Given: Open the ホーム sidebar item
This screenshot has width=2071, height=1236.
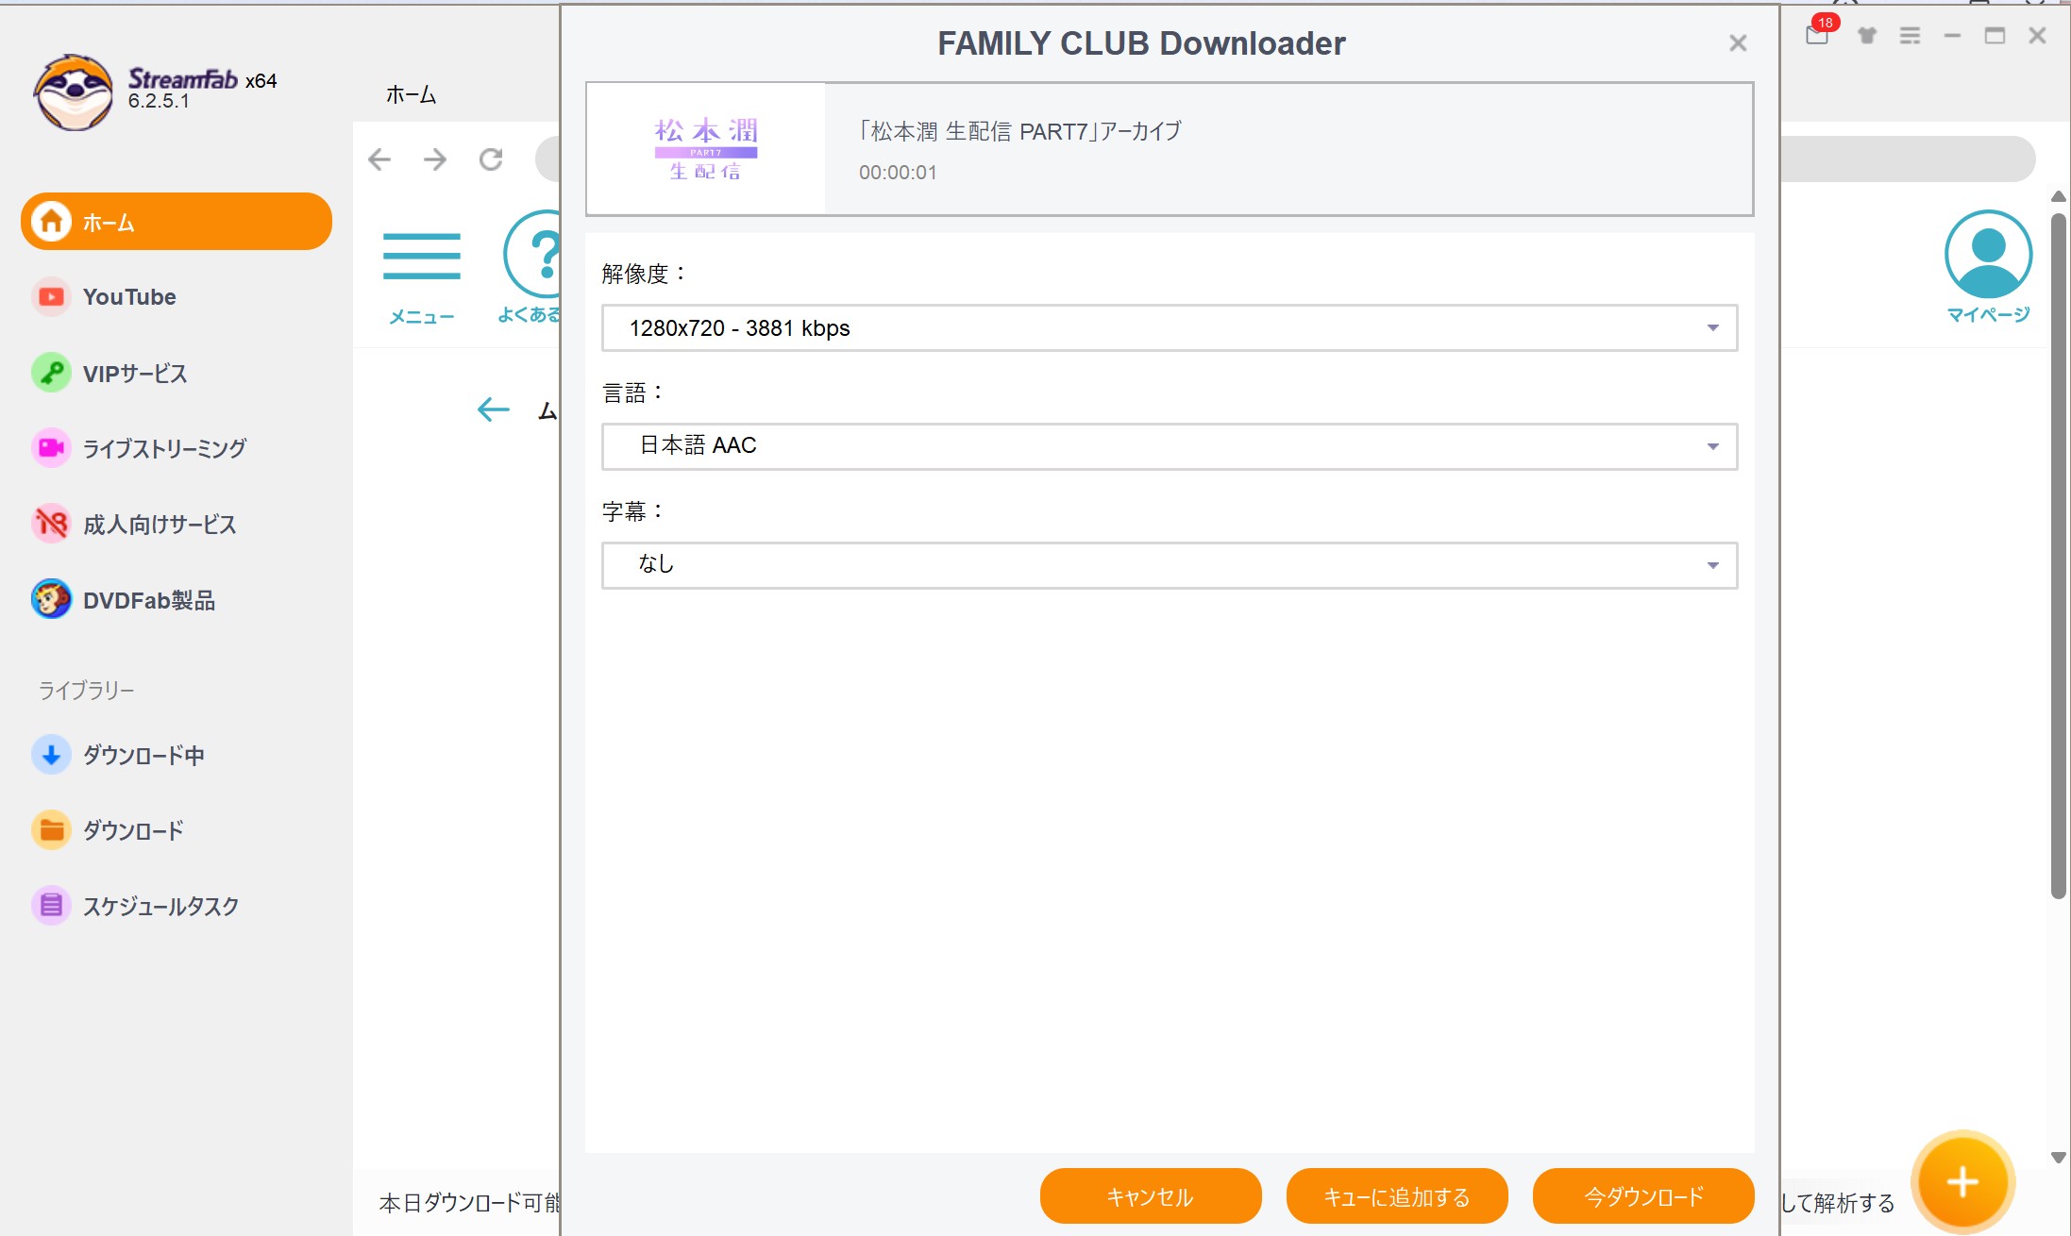Looking at the screenshot, I should click(x=177, y=222).
